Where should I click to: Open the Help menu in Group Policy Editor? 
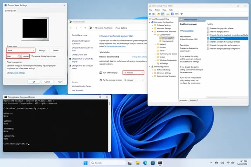[171, 10]
